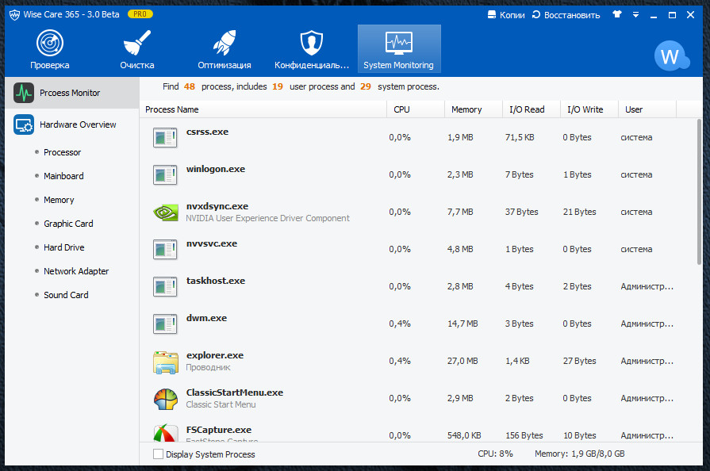This screenshot has height=471, width=710.
Task: Click the W user account avatar
Action: [671, 56]
